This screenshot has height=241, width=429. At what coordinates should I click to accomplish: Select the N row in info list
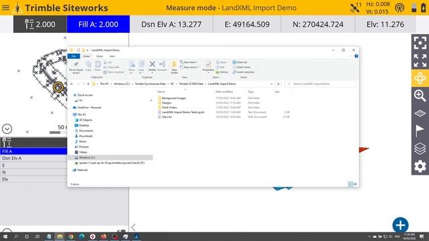(x=34, y=172)
